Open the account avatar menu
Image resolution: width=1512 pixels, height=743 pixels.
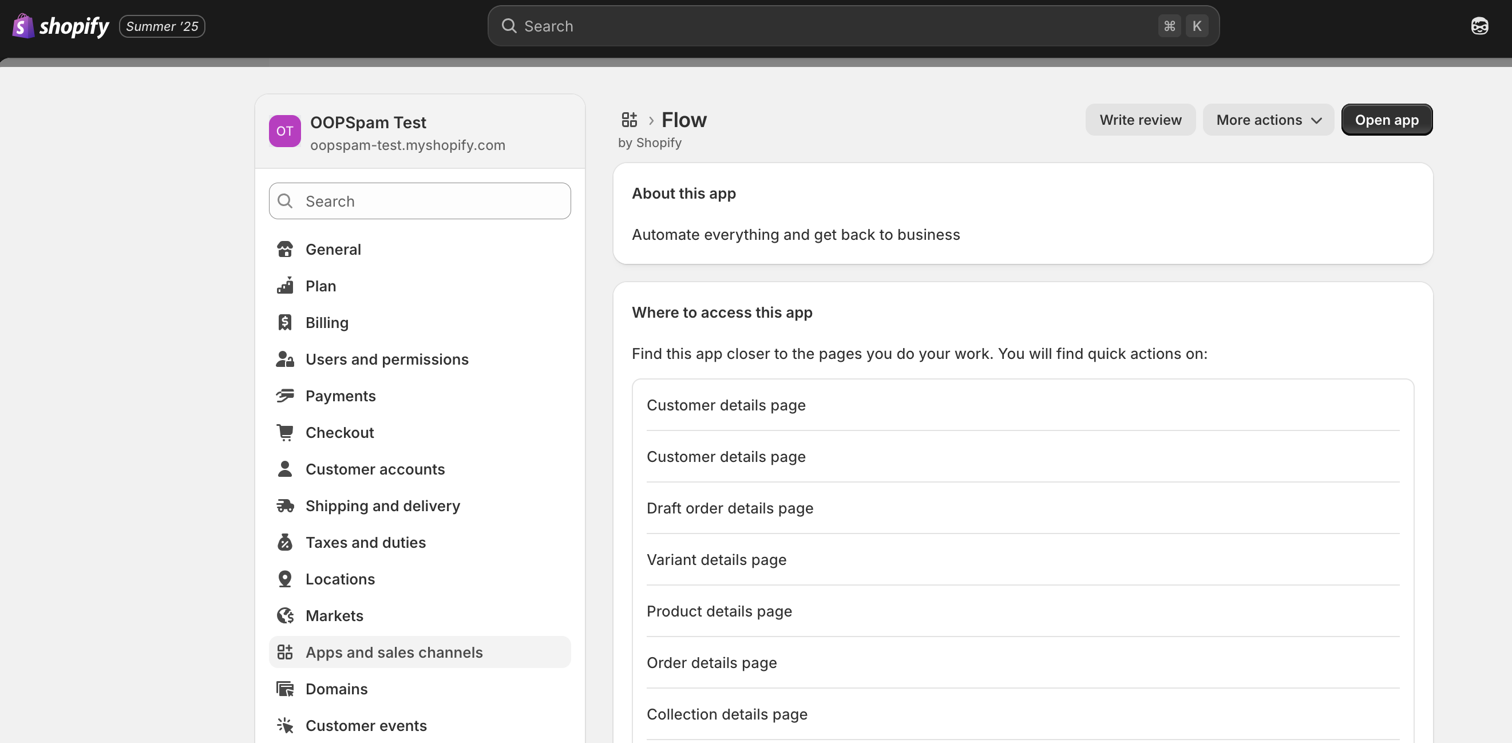click(x=1479, y=26)
